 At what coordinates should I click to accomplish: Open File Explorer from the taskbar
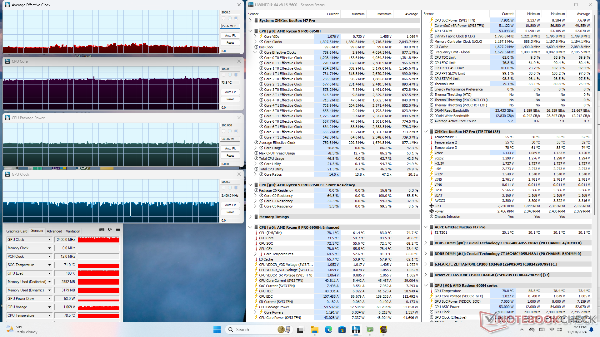pos(314,330)
